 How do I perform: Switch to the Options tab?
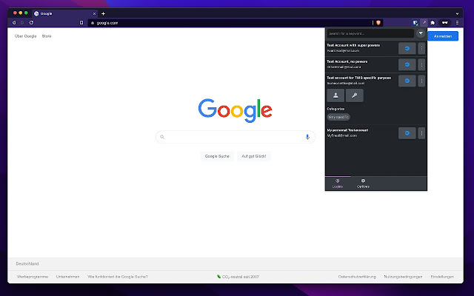click(363, 184)
